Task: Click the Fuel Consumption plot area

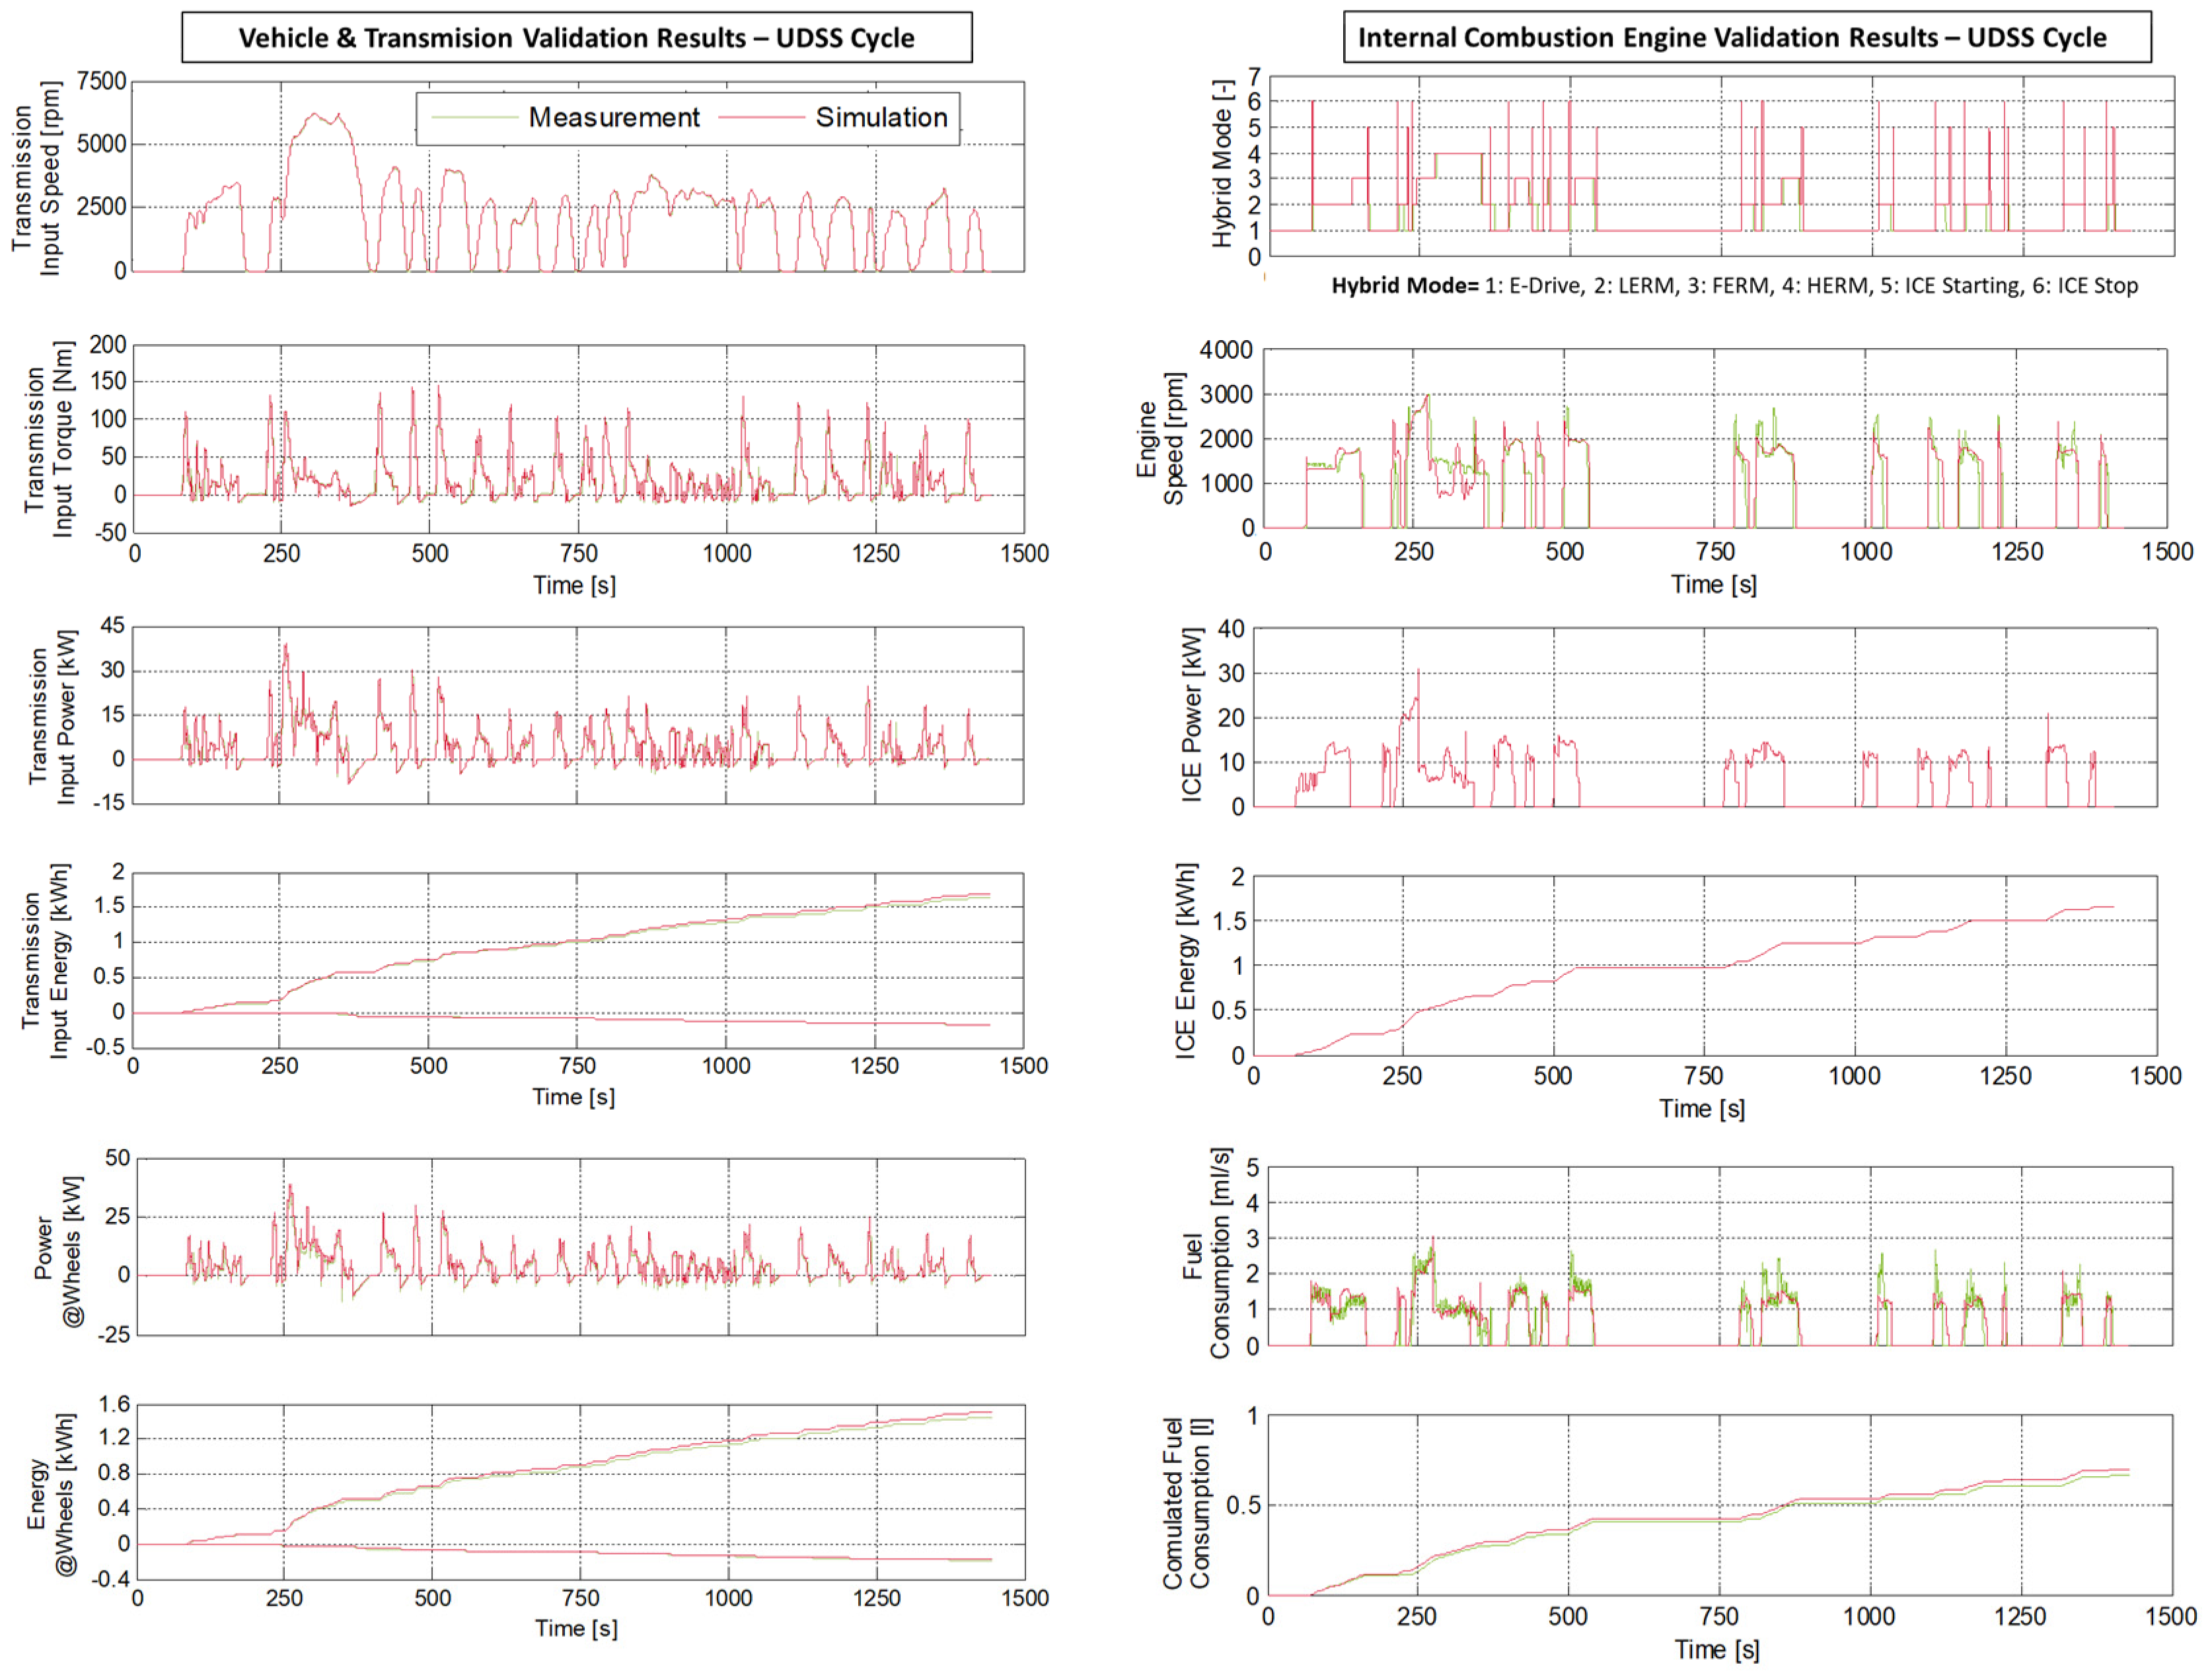Action: click(1719, 1256)
